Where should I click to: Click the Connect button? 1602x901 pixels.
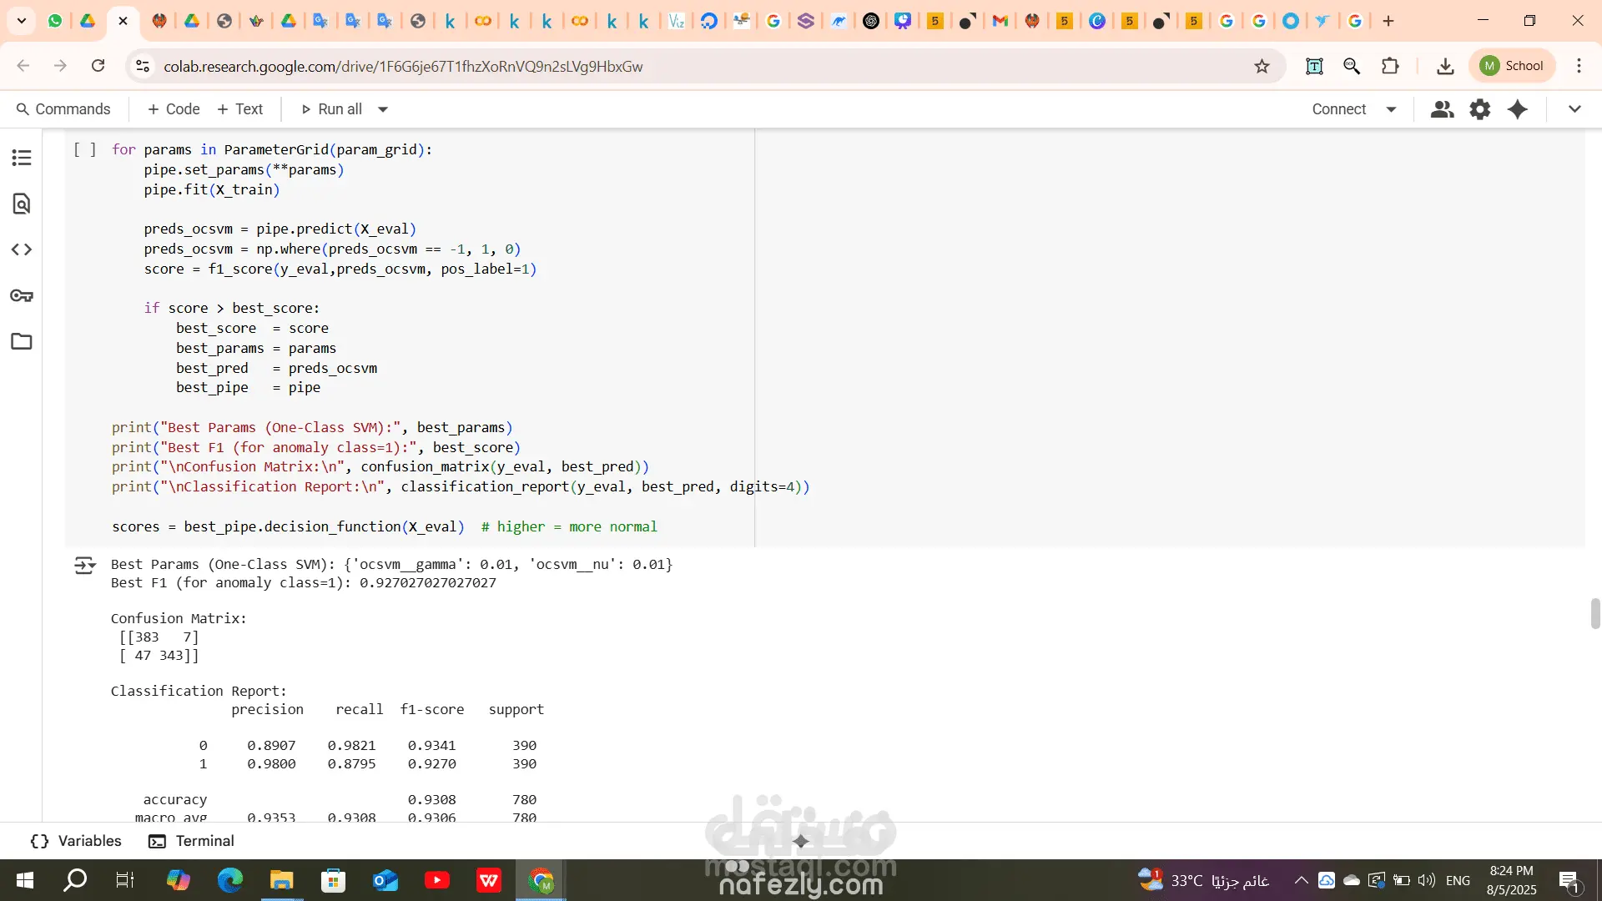pos(1338,109)
